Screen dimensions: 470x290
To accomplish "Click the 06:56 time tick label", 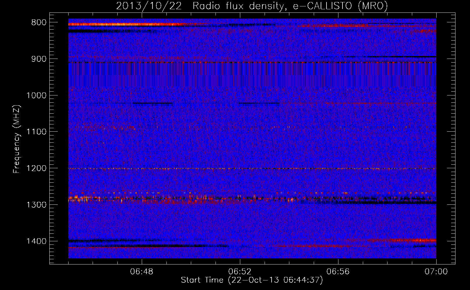I will pos(338,272).
